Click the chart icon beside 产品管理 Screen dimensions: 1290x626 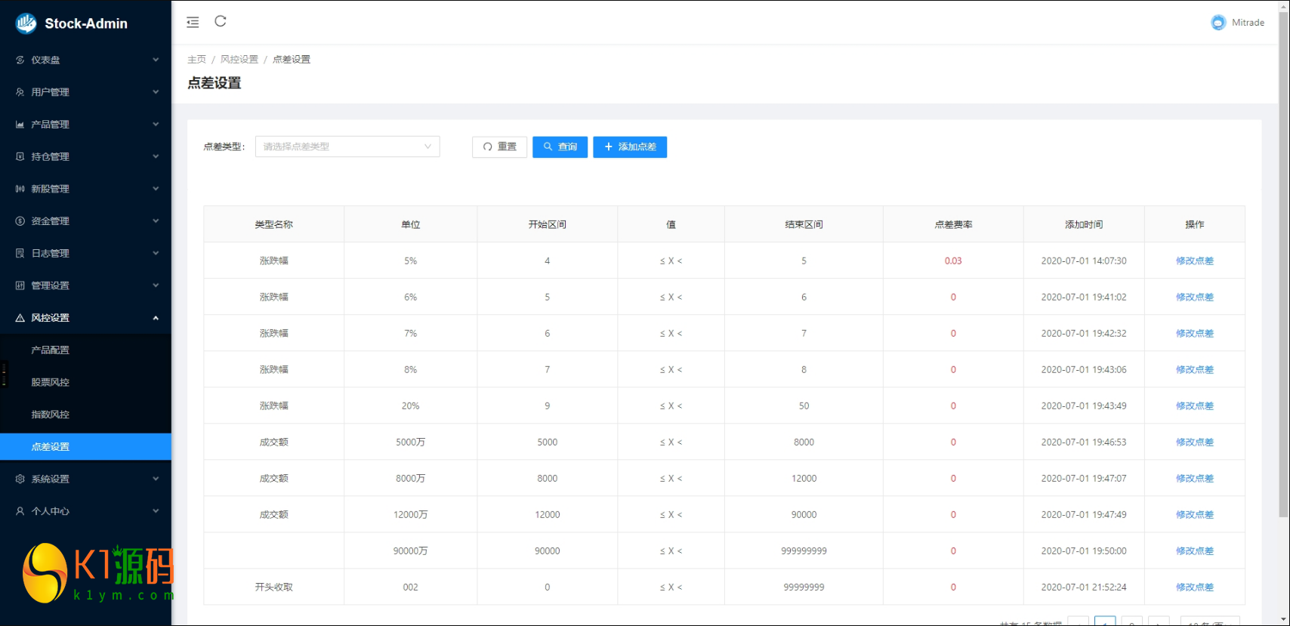[20, 125]
